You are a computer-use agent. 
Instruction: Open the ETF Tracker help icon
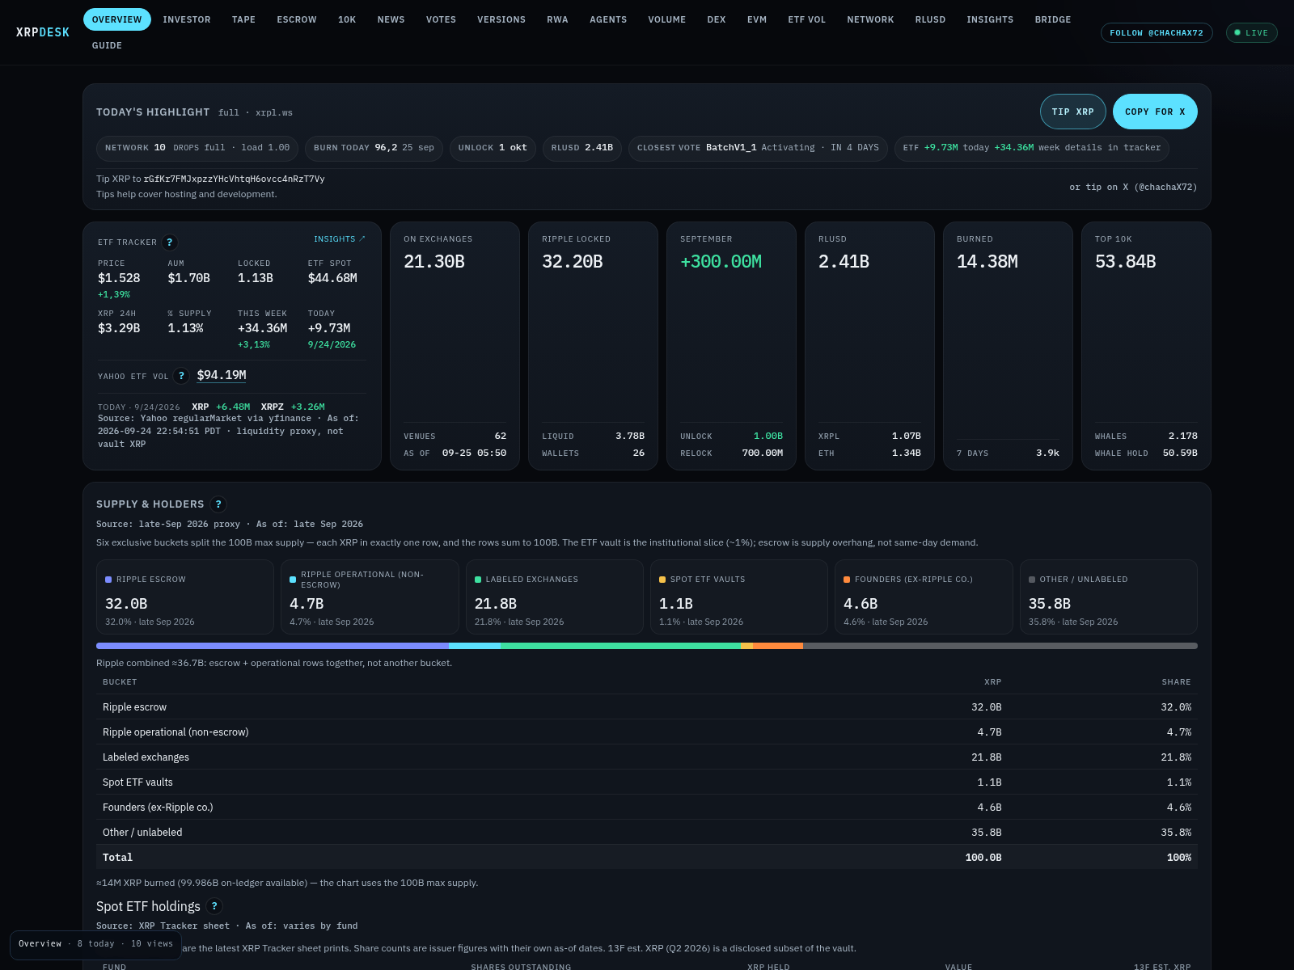pyautogui.click(x=169, y=242)
